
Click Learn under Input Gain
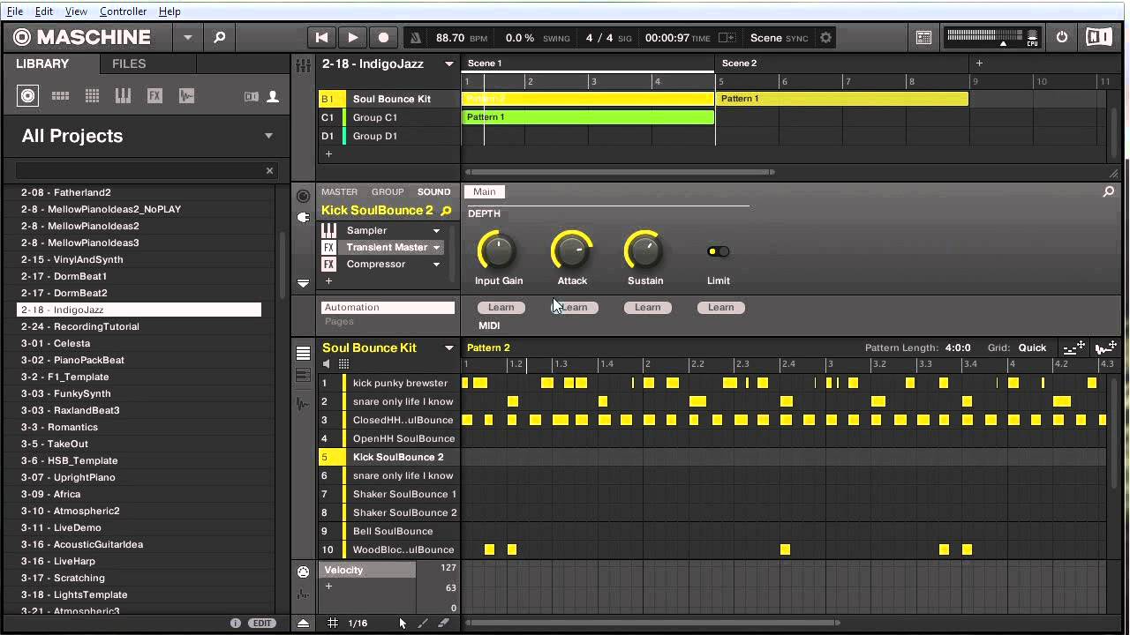pyautogui.click(x=501, y=307)
